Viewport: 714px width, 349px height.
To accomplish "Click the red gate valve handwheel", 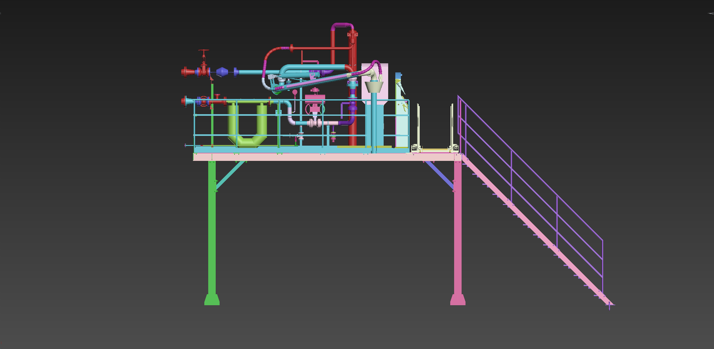I will 204,51.
